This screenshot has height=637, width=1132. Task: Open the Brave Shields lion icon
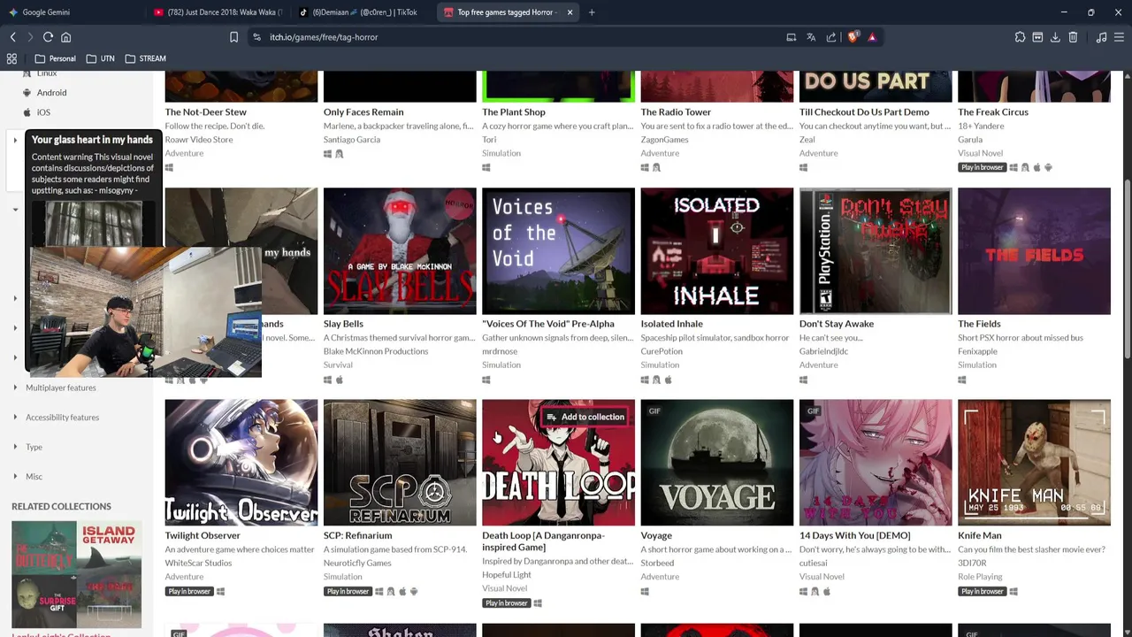pos(853,37)
